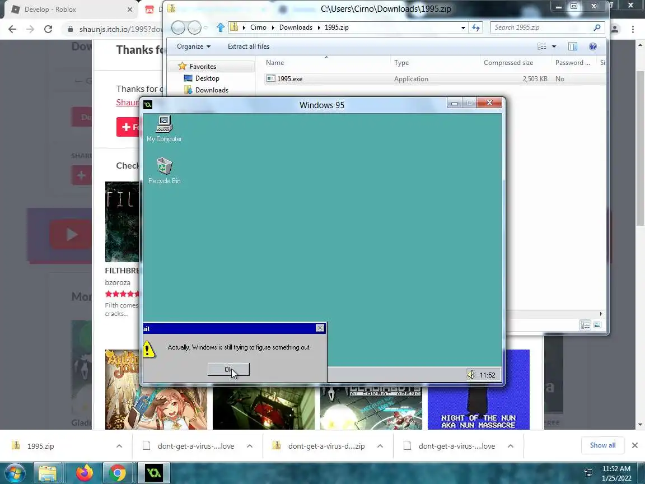The height and width of the screenshot is (484, 645).
Task: Click the Explorer Forward navigation button
Action: click(x=194, y=27)
